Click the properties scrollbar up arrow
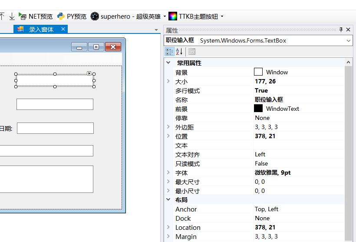Image resolution: width=356 pixels, height=242 pixels. 348,62
